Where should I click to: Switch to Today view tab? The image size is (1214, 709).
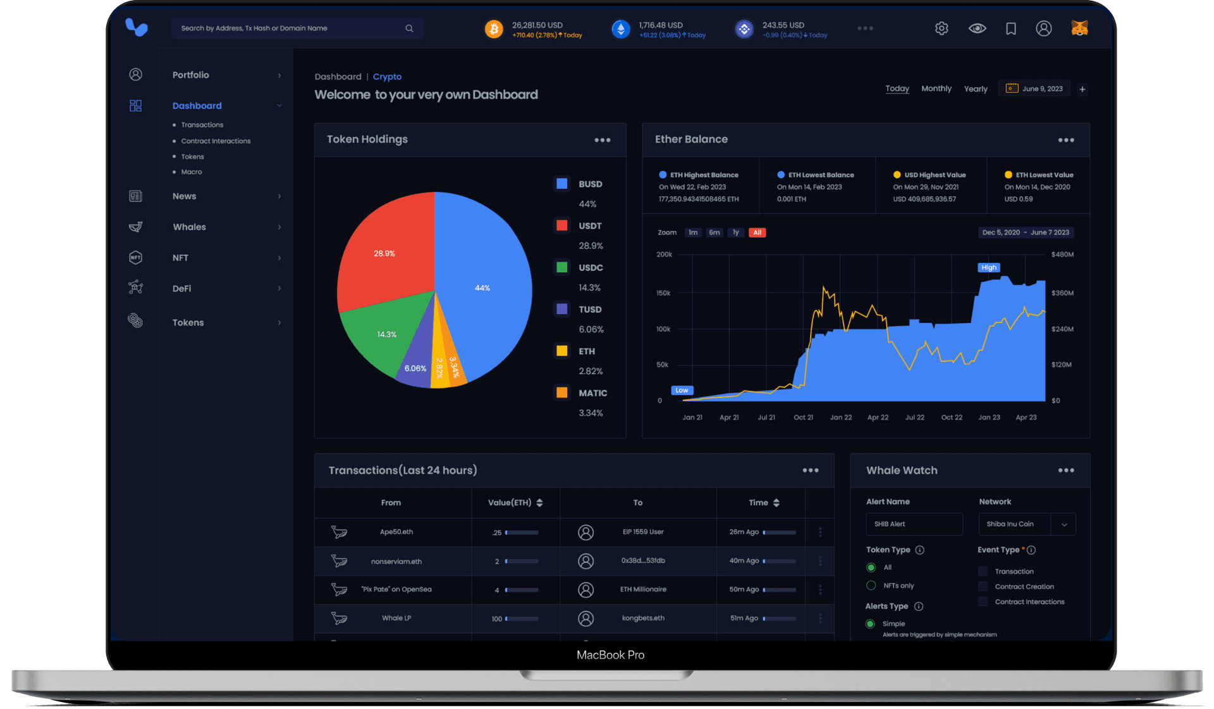[x=897, y=89]
